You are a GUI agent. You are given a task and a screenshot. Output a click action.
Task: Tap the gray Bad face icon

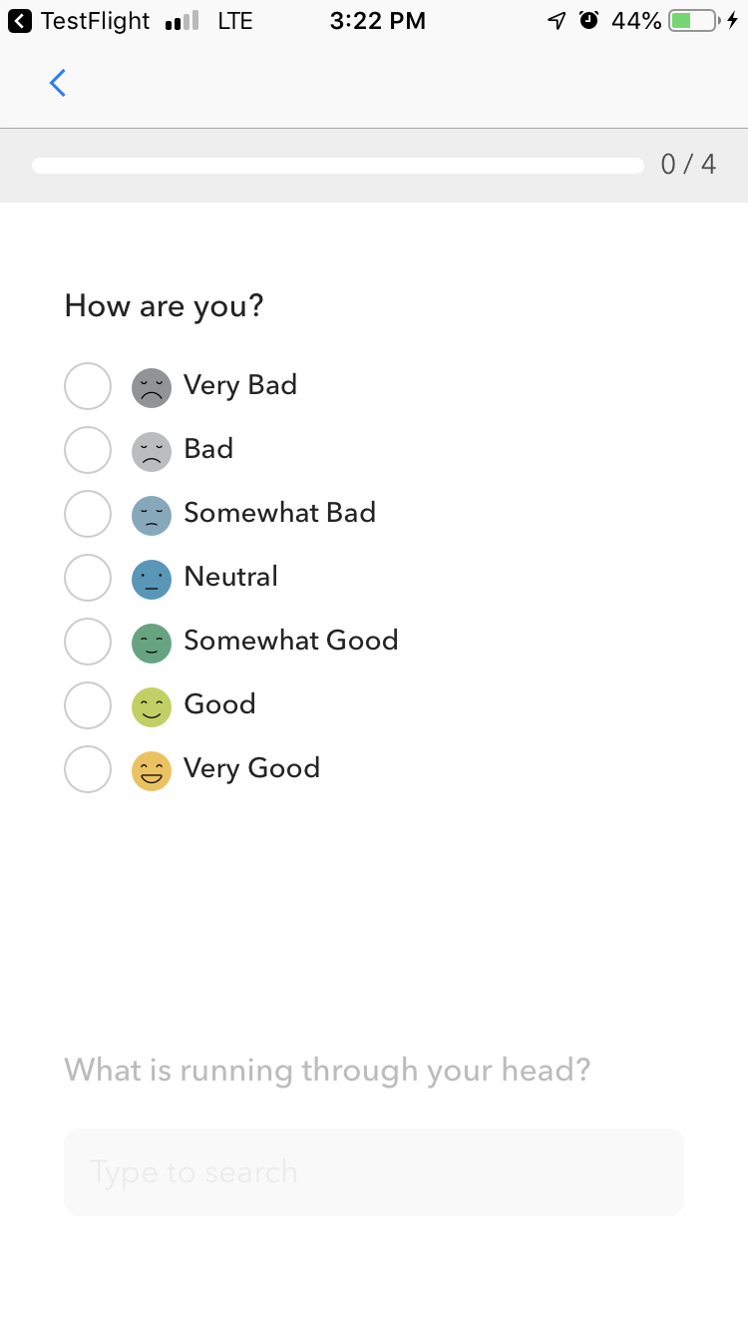pyautogui.click(x=152, y=451)
